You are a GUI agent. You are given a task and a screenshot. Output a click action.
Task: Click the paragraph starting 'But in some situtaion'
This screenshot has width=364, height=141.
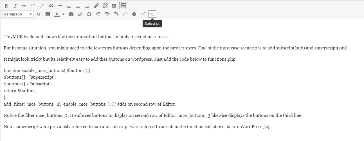176,48
